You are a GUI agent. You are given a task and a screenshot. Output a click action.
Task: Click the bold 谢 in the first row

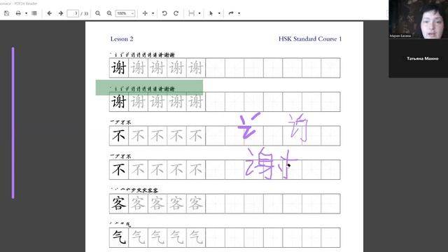(119, 68)
